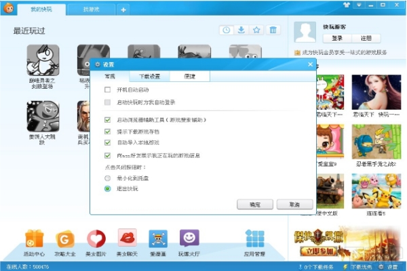Uncheck 启动浏览器辅助工具 checkbox
Screen dimensions: 407x271
pos(107,120)
